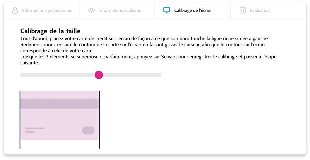Click the pink credit card outline body
Viewport: 310px width, 160px height.
pos(60,118)
